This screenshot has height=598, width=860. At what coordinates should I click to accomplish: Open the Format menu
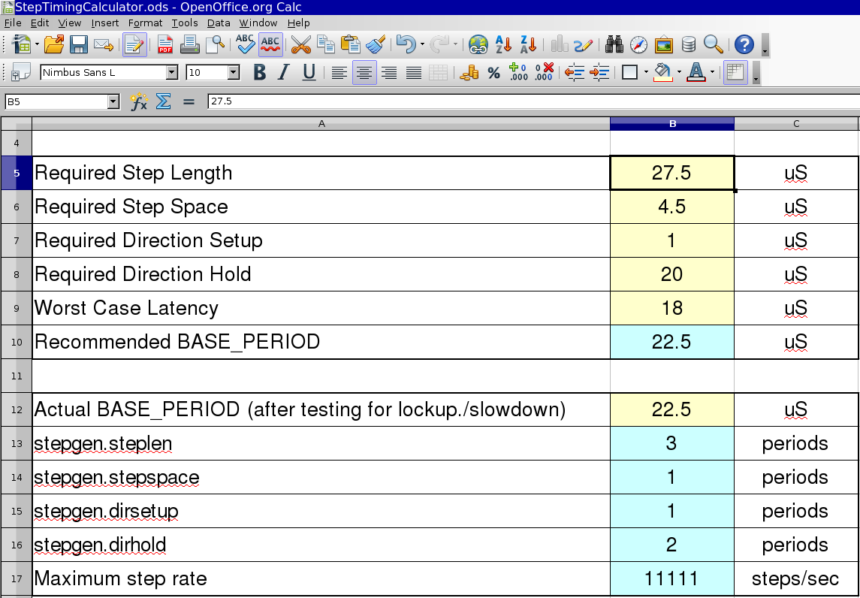pyautogui.click(x=146, y=23)
